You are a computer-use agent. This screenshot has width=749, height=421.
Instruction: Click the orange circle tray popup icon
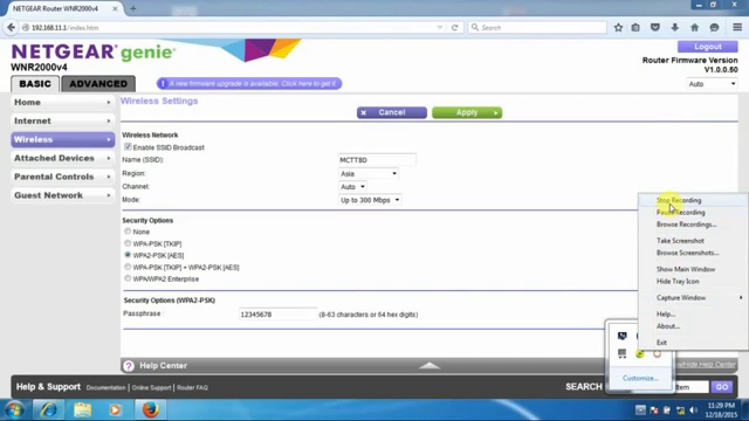click(657, 354)
